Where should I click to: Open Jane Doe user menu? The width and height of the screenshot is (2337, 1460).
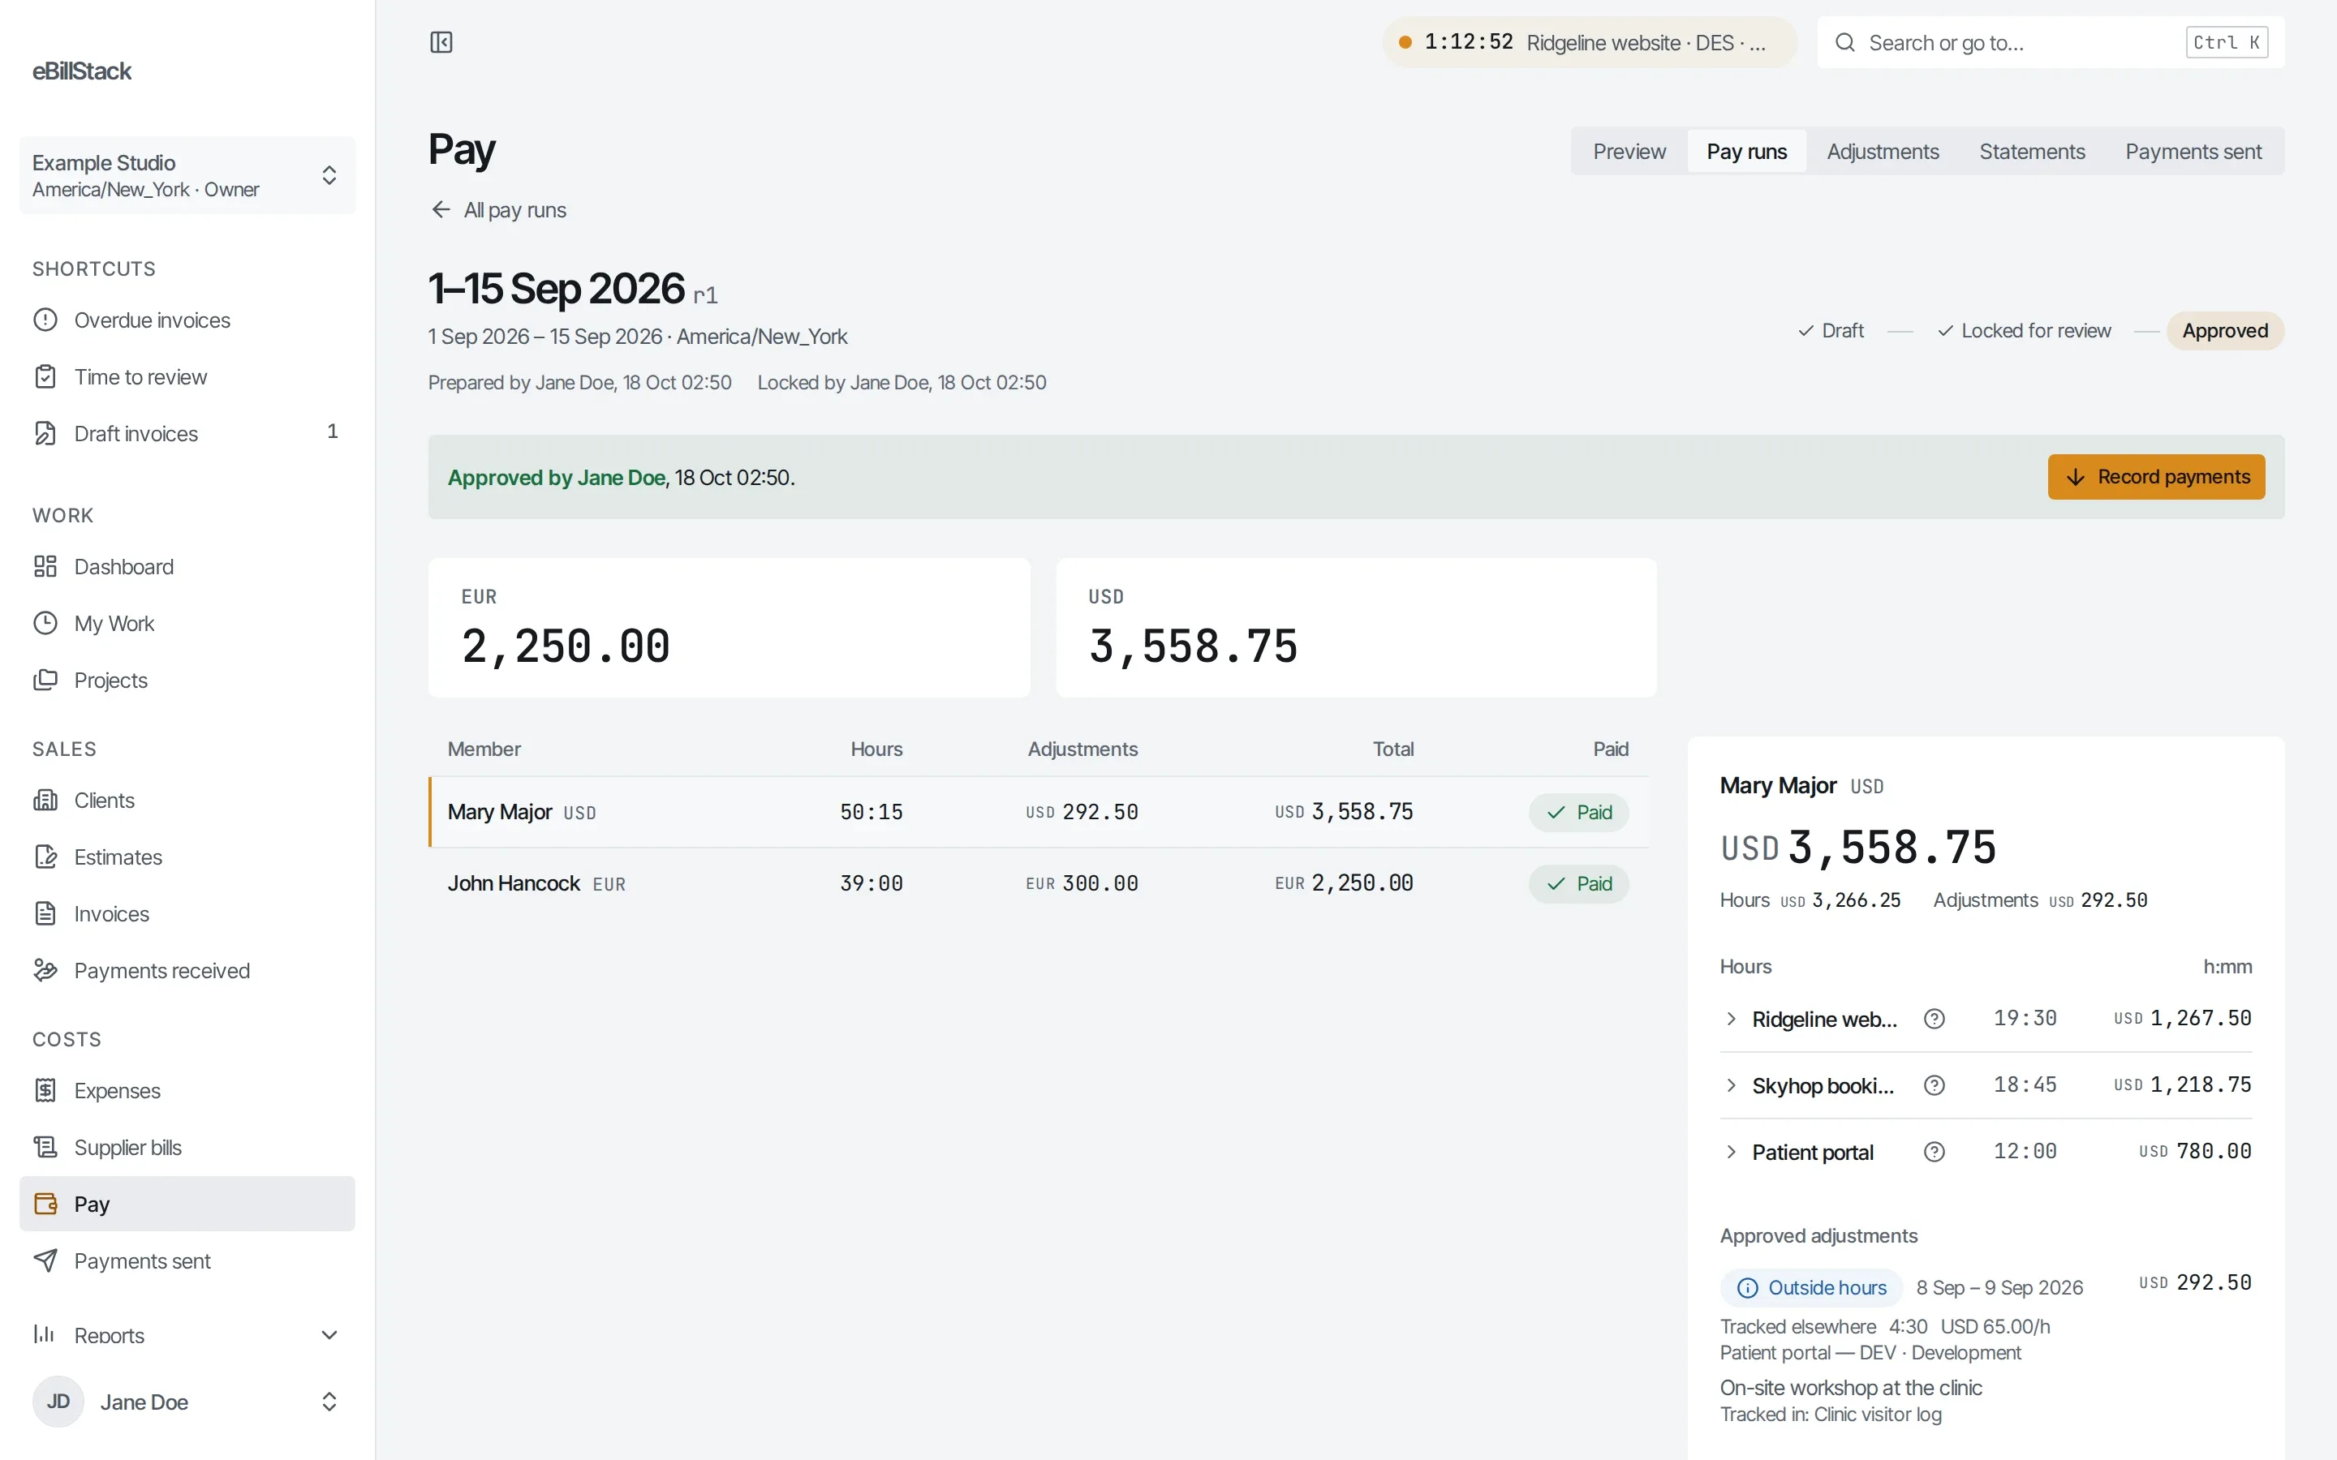[x=187, y=1402]
